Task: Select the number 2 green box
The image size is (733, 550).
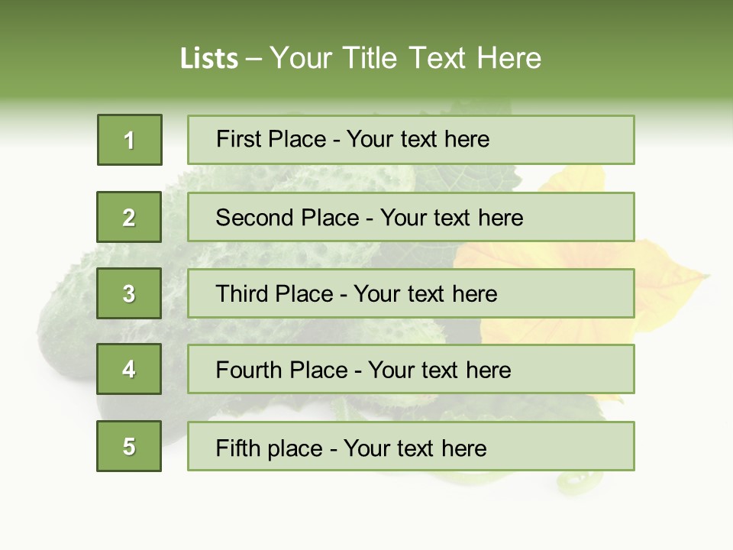Action: 129,217
